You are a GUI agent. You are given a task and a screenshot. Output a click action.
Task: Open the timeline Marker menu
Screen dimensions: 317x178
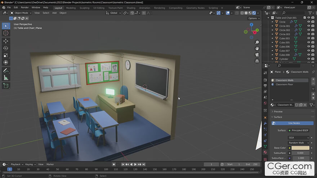click(x=50, y=164)
